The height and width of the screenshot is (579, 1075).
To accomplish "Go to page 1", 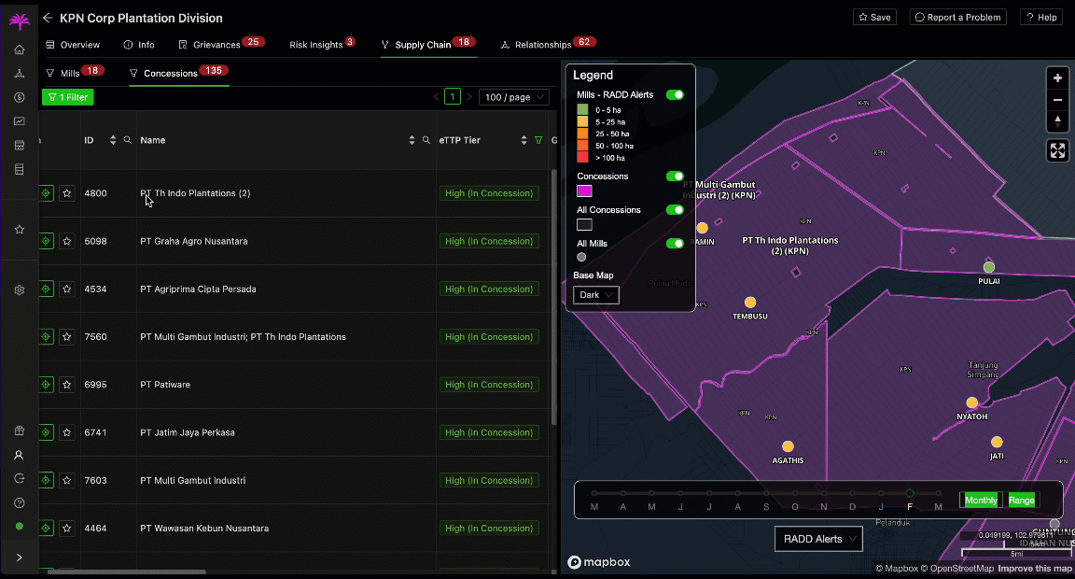I will (453, 97).
